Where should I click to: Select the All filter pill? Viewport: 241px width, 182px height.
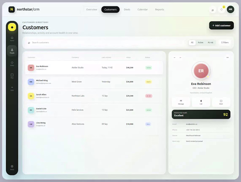pyautogui.click(x=192, y=42)
